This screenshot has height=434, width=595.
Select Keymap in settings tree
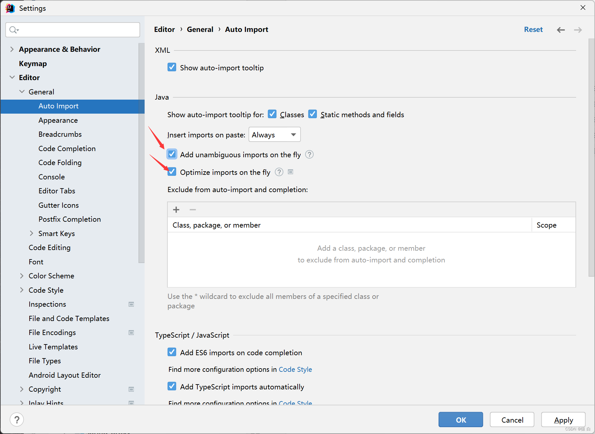(33, 63)
